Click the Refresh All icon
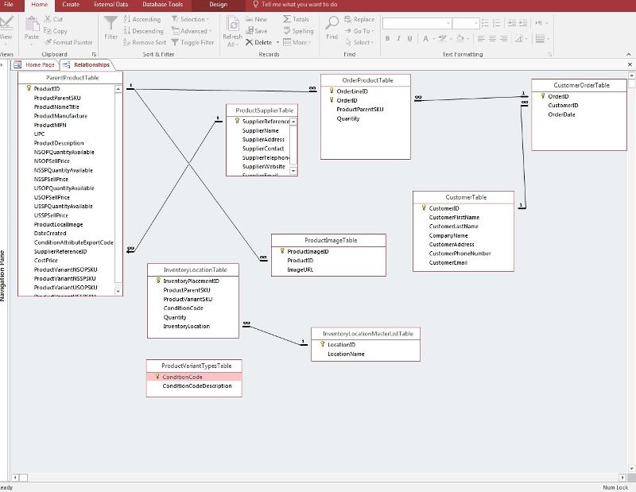The height and width of the screenshot is (492, 636). point(232,25)
